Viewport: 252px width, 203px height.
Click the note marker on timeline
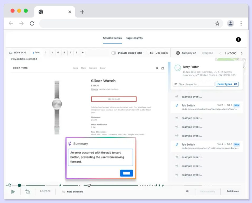(x=89, y=185)
